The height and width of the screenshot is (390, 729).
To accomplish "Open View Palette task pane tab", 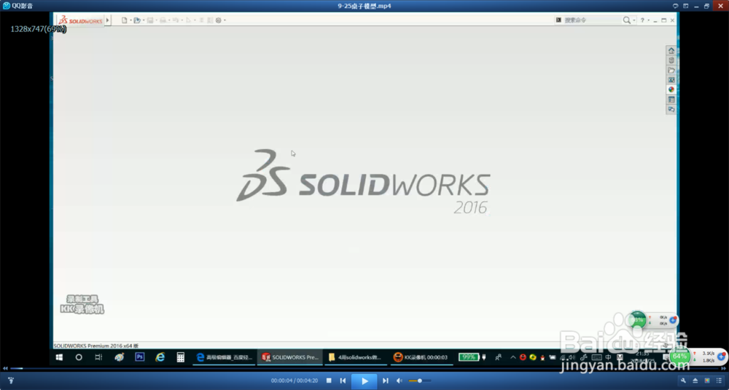I will (671, 80).
